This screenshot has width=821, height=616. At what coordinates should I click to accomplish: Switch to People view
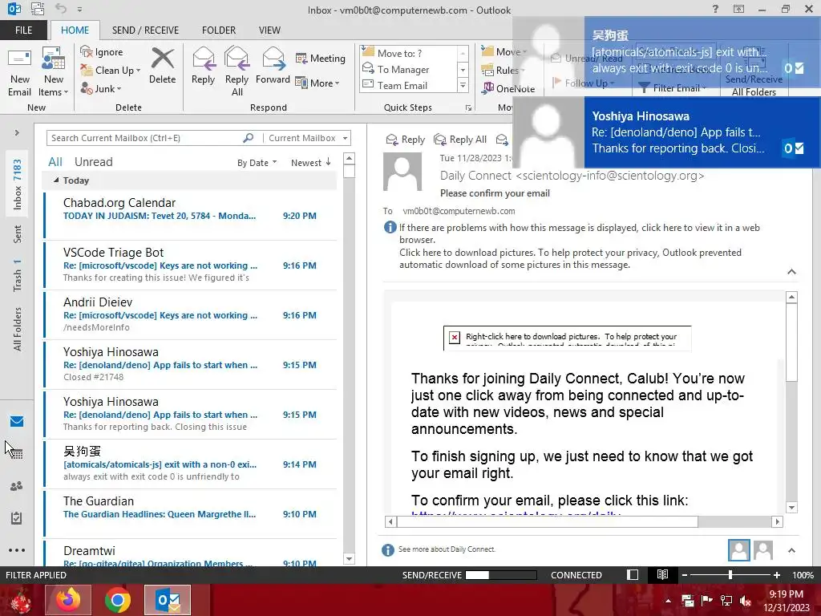tap(17, 485)
